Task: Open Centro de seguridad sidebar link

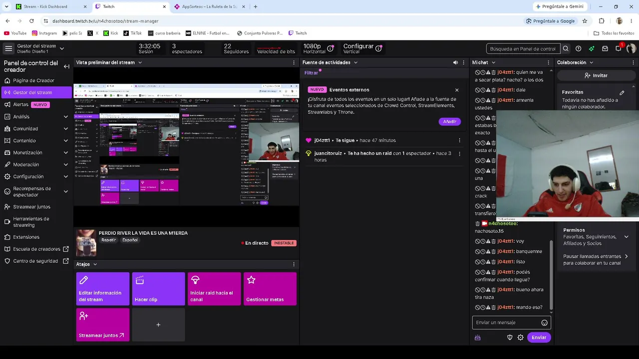Action: point(36,261)
